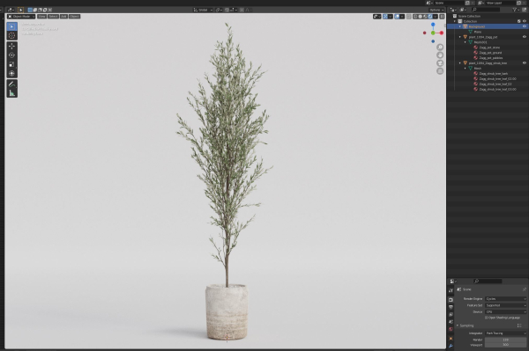Open the viewport shading options dropdown
Screen dimensions: 529x351
pyautogui.click(x=436, y=17)
